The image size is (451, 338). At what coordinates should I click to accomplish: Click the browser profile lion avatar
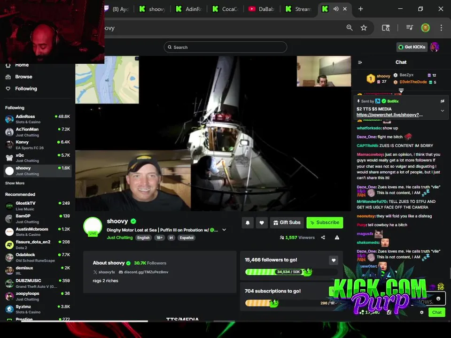point(426,28)
